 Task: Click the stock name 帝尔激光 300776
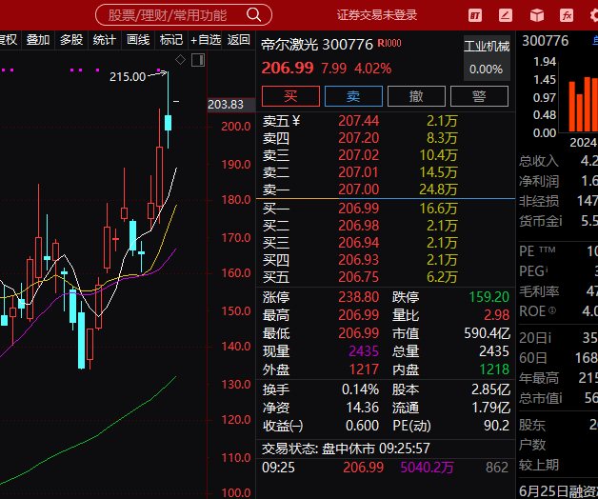click(x=317, y=45)
